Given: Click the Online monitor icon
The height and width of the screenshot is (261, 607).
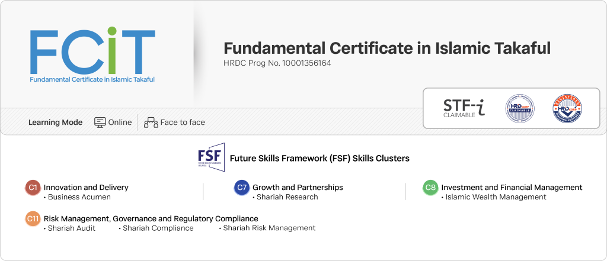Looking at the screenshot, I should coord(100,123).
